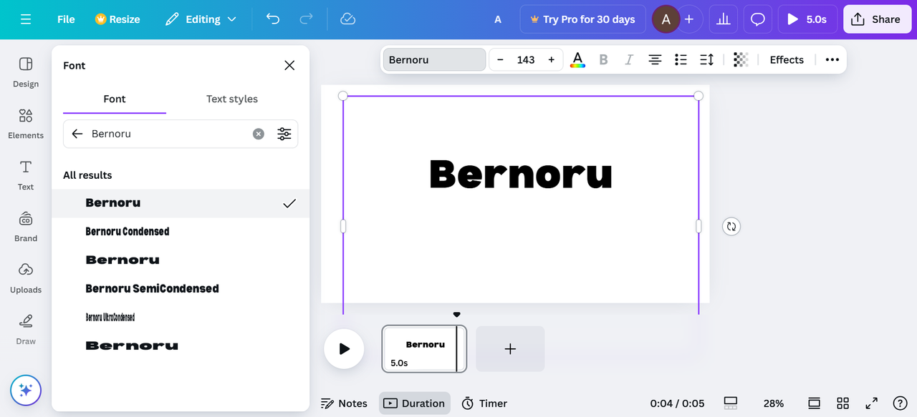This screenshot has width=917, height=417.
Task: Undo the last action
Action: [x=273, y=19]
